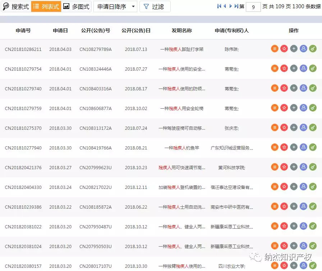The height and width of the screenshot is (271, 322).
Task: Open patent title 一种残疾人脚趾打字架 link
Action: coord(182,48)
